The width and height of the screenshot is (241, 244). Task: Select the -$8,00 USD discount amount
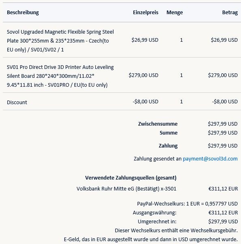click(x=225, y=101)
